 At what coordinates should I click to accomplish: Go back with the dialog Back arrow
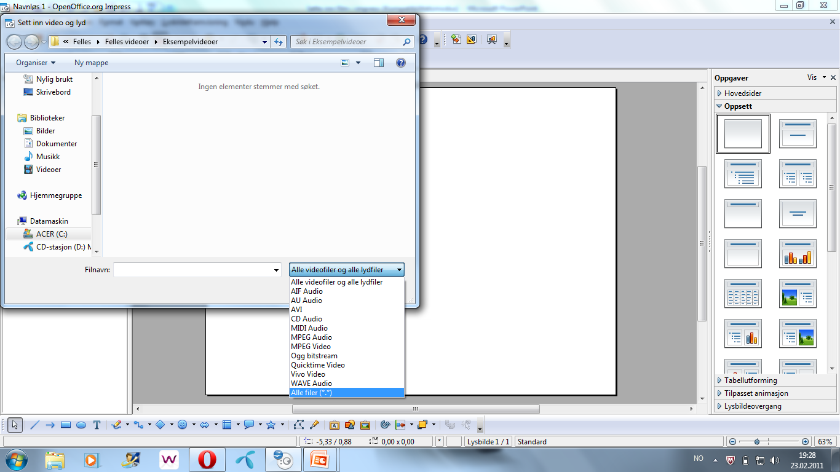coord(14,42)
